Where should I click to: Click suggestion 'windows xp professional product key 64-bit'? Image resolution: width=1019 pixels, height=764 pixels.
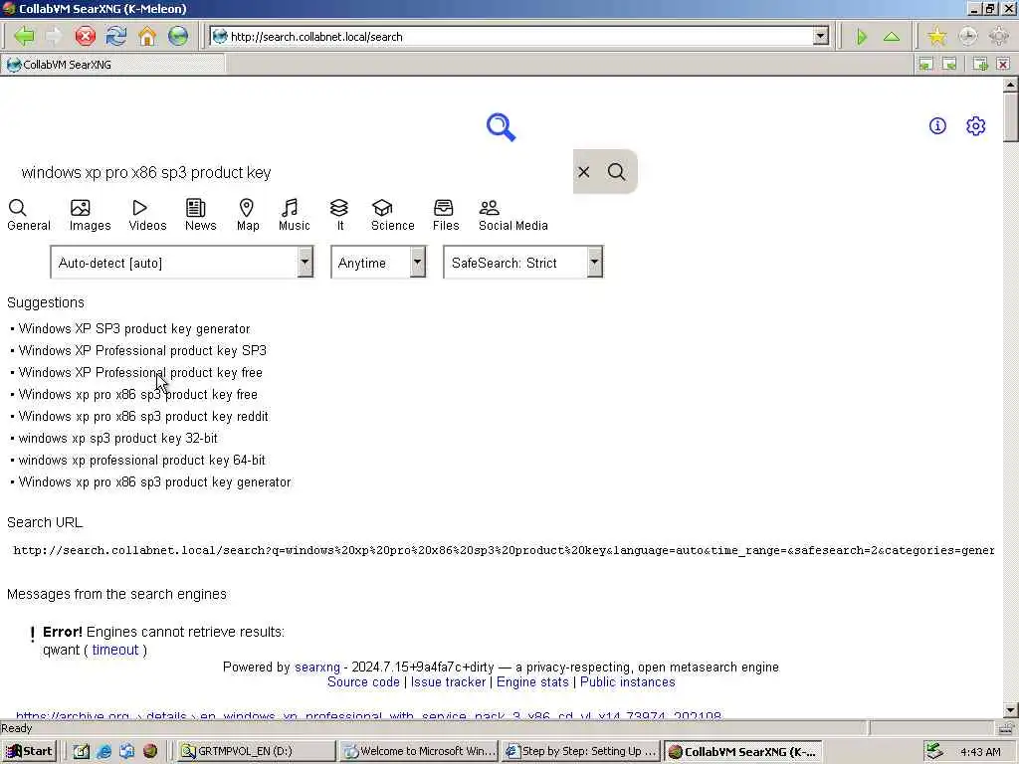point(141,460)
